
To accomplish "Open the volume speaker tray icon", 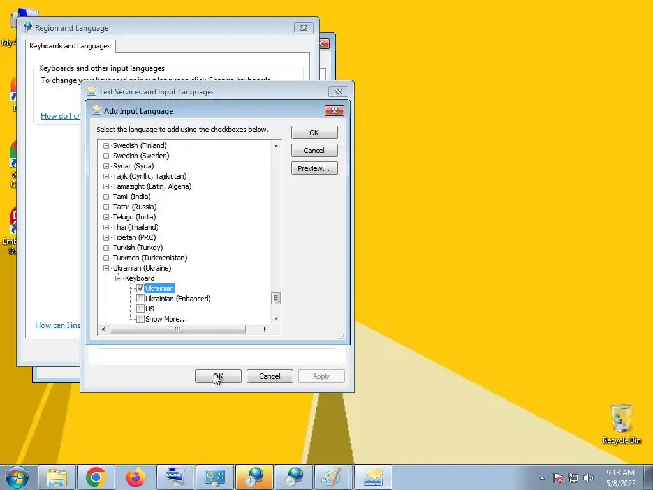I will coord(589,478).
